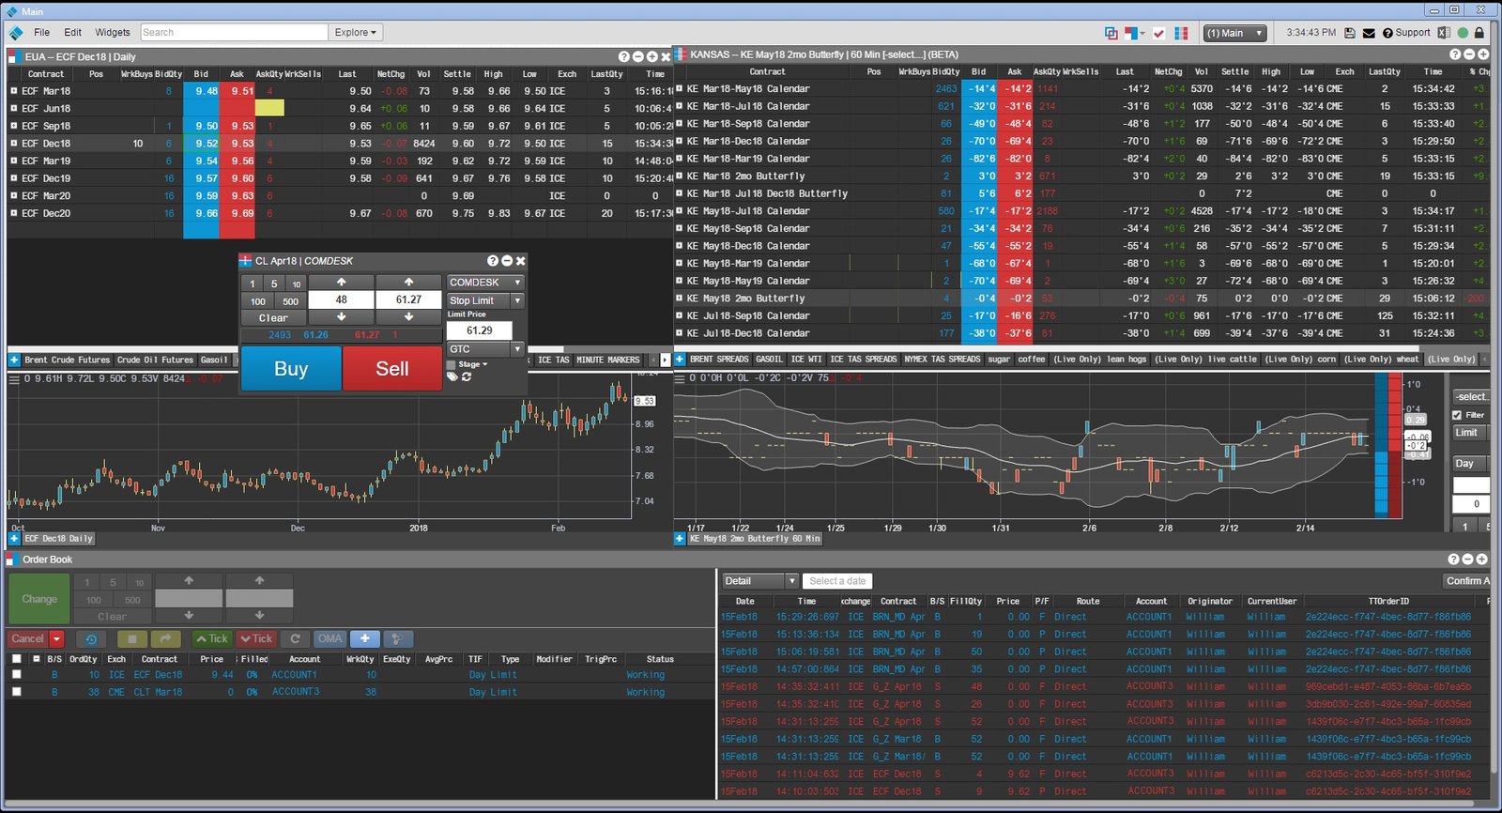Viewport: 1502px width, 813px height.
Task: Click the yellow highlighted cell in ECF Jun18 row
Action: (268, 109)
